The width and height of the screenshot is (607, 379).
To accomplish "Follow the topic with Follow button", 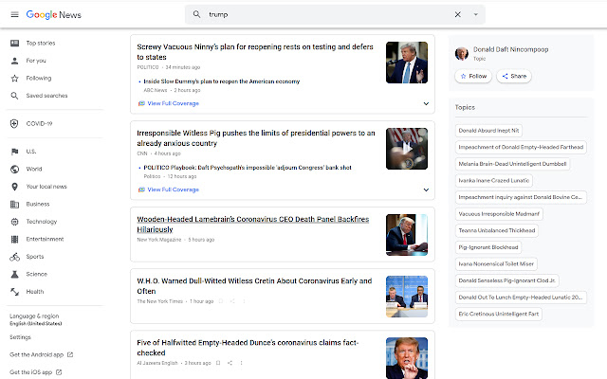I will pyautogui.click(x=473, y=76).
